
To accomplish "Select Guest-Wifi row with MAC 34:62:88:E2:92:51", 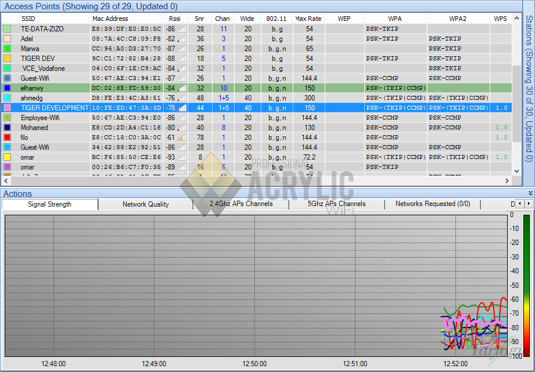I will coord(257,147).
